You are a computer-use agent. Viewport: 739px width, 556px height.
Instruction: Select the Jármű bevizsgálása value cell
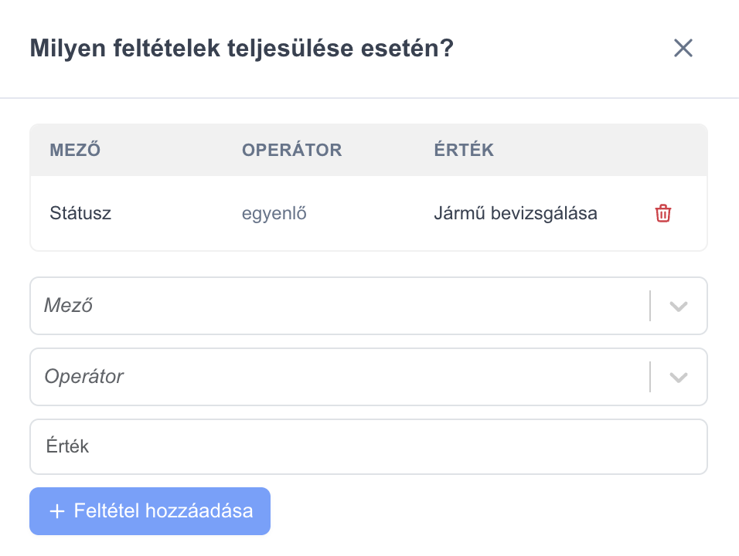coord(516,213)
